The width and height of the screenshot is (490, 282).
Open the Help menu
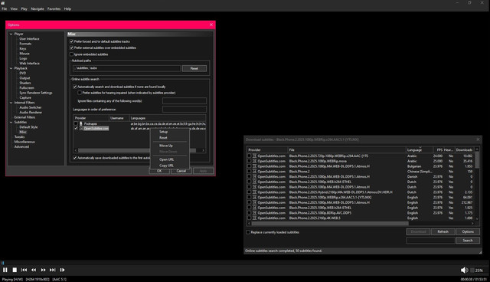pyautogui.click(x=67, y=8)
